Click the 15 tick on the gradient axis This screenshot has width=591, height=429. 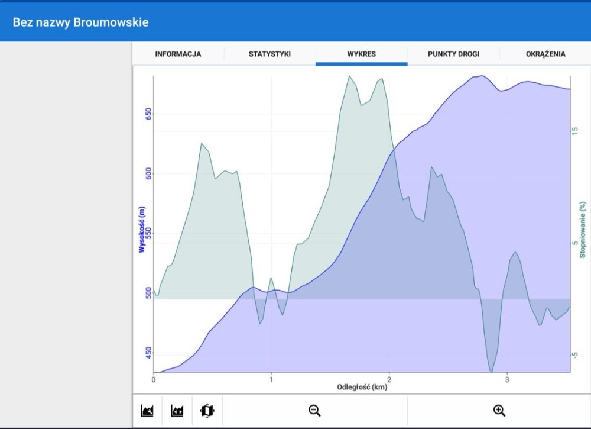[574, 131]
